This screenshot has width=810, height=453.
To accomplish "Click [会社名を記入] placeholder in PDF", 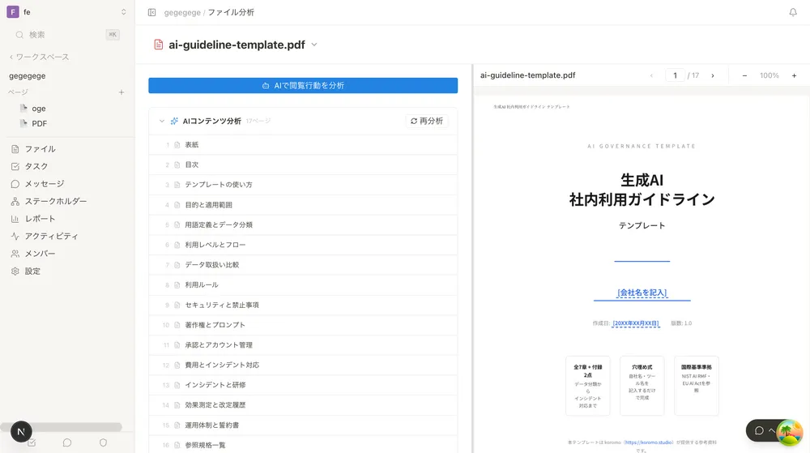I will (x=642, y=293).
